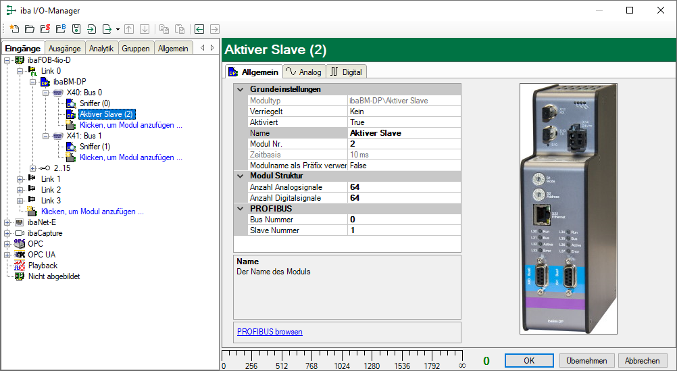Expand the ibaNet-E tree node

7,222
